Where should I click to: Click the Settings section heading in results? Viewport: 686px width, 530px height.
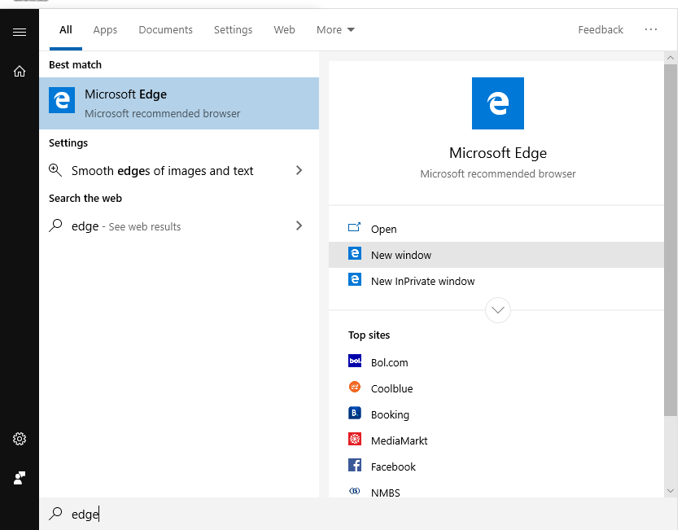[x=68, y=143]
